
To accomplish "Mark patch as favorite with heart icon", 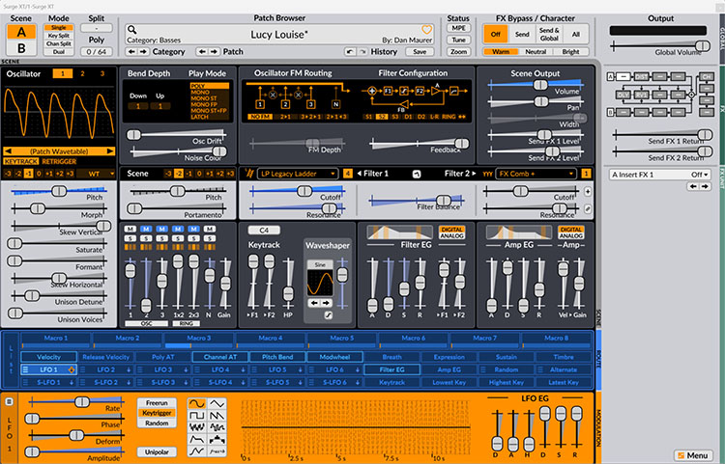I will coord(426,30).
